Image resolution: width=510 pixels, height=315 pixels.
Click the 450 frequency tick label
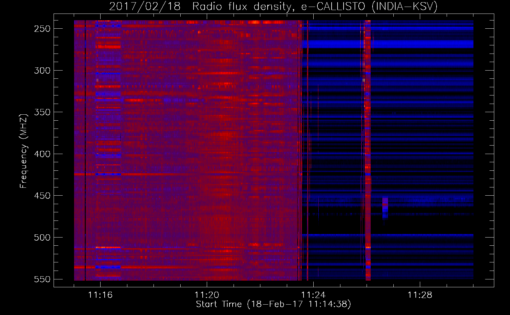(x=42, y=196)
